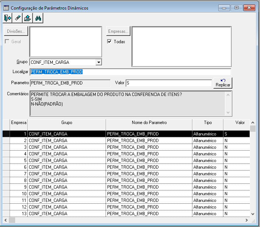Viewport: 260px width, 227px height.
Task: Click the Divisões list box
Action: pyautogui.click(x=65, y=42)
